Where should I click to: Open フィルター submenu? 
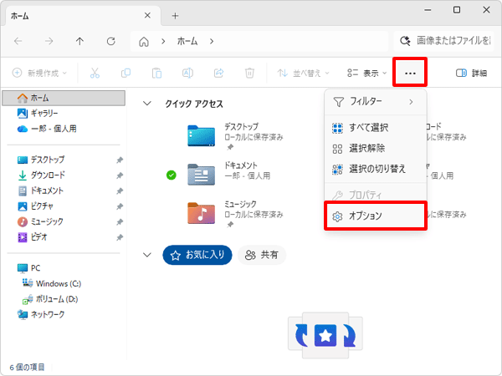tap(375, 102)
